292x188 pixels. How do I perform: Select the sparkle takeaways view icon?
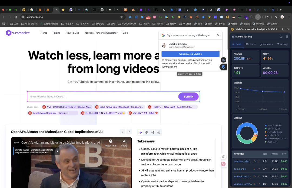pyautogui.click(x=141, y=132)
